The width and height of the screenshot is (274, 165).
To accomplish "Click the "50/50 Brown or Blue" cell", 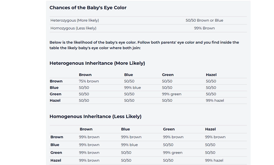I will pos(204,20).
